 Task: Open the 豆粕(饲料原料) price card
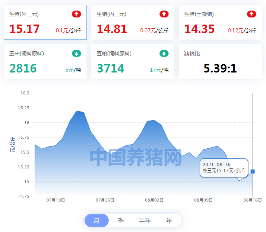(133, 62)
